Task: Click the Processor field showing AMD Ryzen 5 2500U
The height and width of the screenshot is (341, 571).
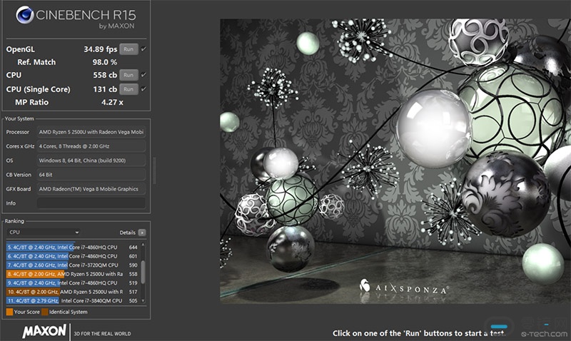Action: (91, 132)
